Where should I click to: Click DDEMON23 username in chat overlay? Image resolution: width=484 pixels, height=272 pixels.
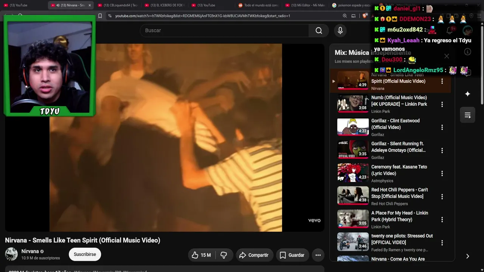[x=415, y=19]
